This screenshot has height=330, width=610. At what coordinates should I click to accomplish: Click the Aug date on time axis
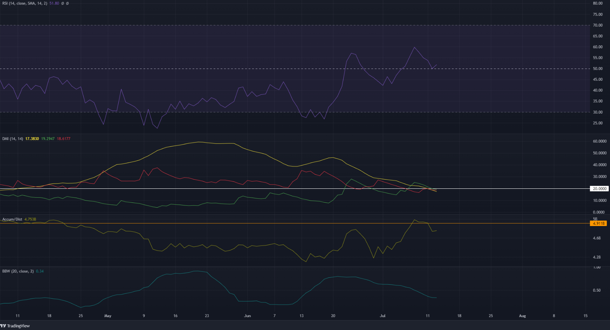522,316
